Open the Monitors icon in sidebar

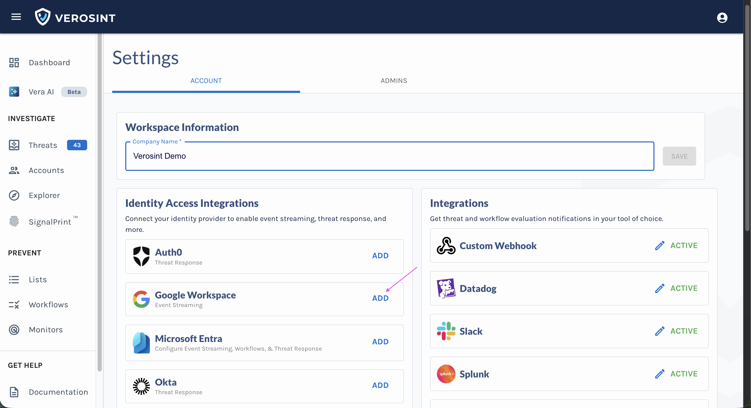point(14,329)
